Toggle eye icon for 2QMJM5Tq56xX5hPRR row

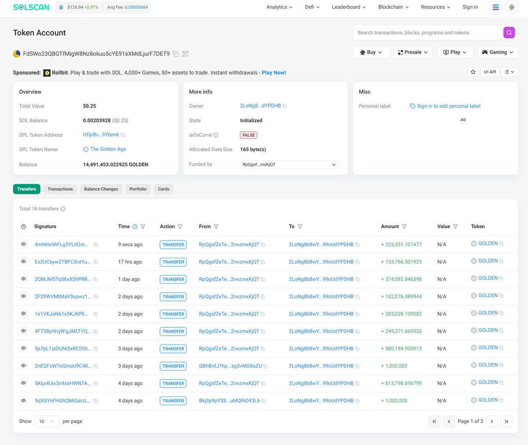(x=23, y=279)
